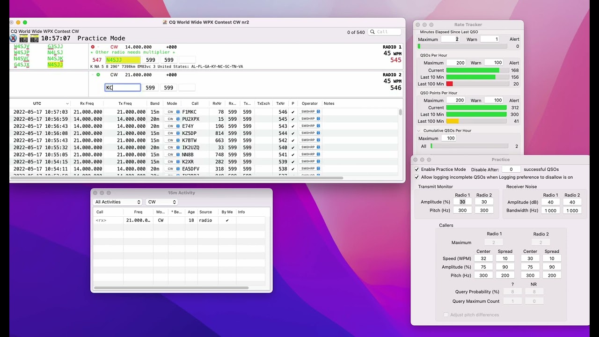
Task: Edit Radio 2 Transmit Monitor Pitch field
Action: click(x=484, y=211)
